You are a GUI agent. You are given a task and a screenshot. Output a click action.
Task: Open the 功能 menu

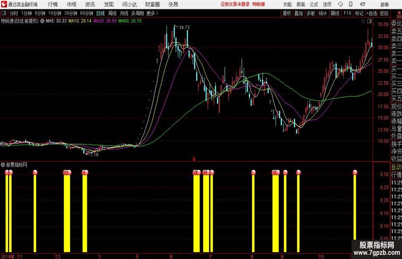[288, 4]
